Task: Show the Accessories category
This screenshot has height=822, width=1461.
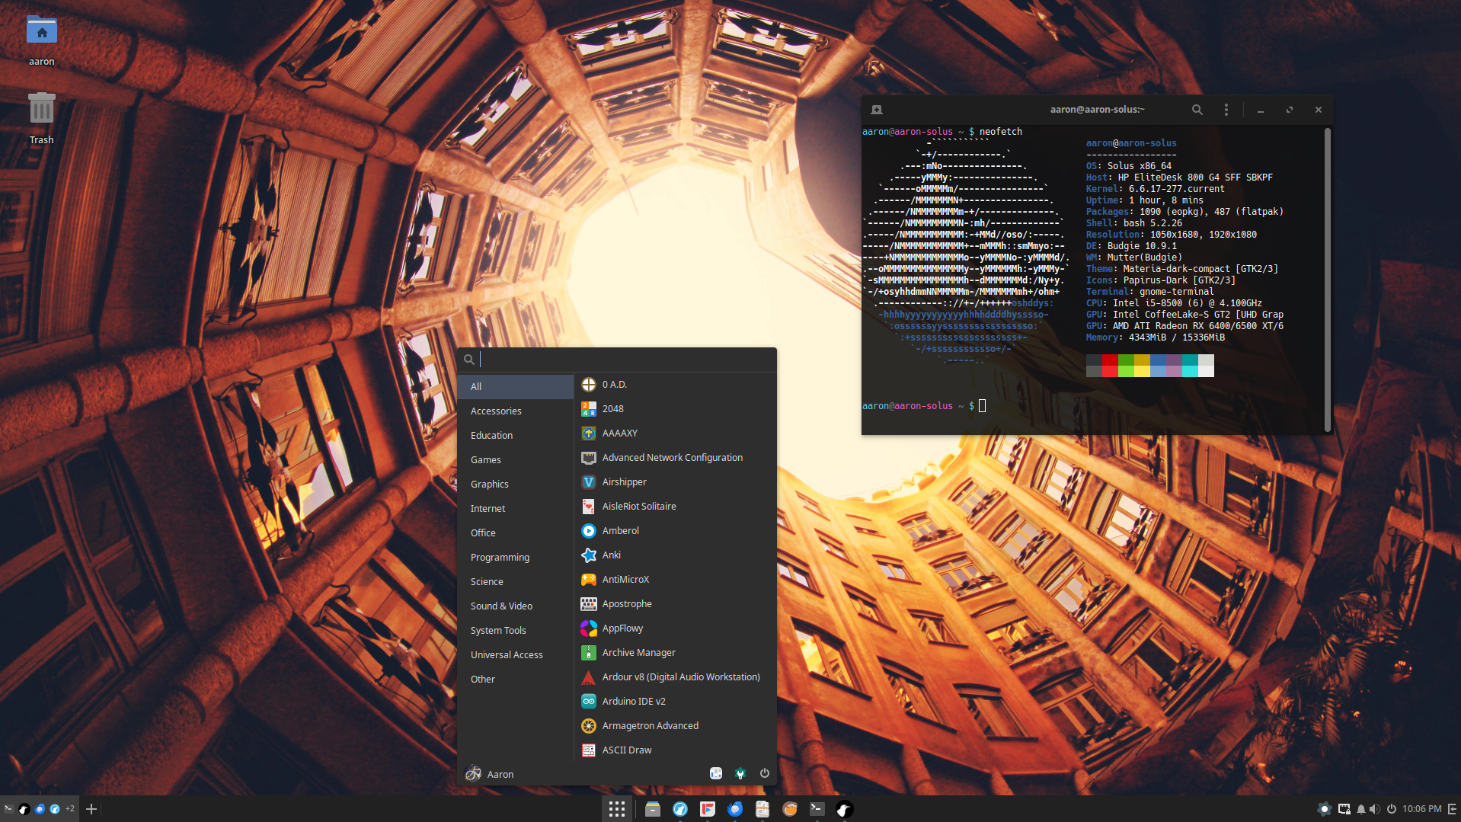Action: click(x=516, y=411)
